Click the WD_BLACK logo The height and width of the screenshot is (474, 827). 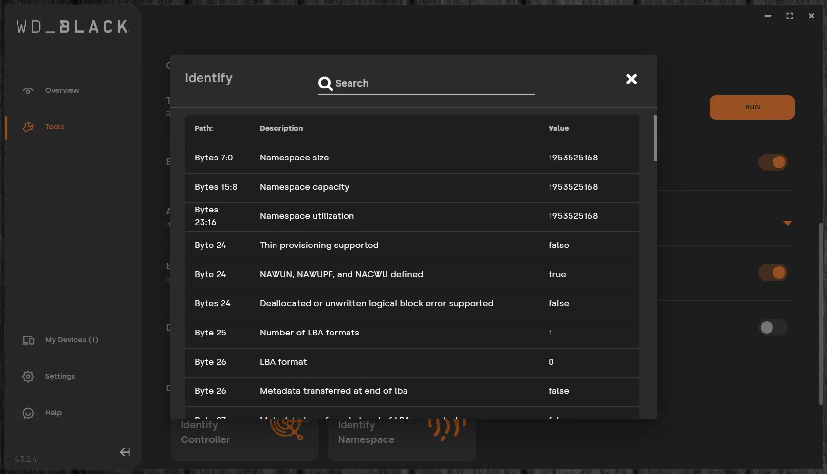(x=73, y=27)
